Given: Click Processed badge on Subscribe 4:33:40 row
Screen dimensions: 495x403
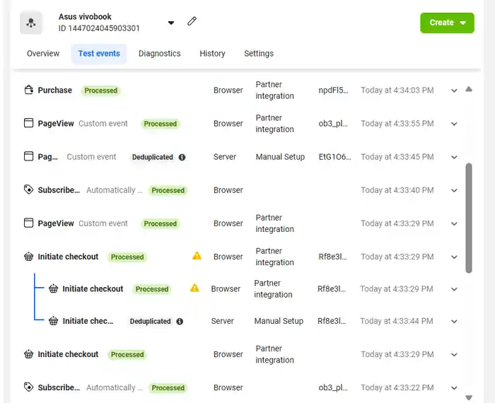Looking at the screenshot, I should point(168,190).
